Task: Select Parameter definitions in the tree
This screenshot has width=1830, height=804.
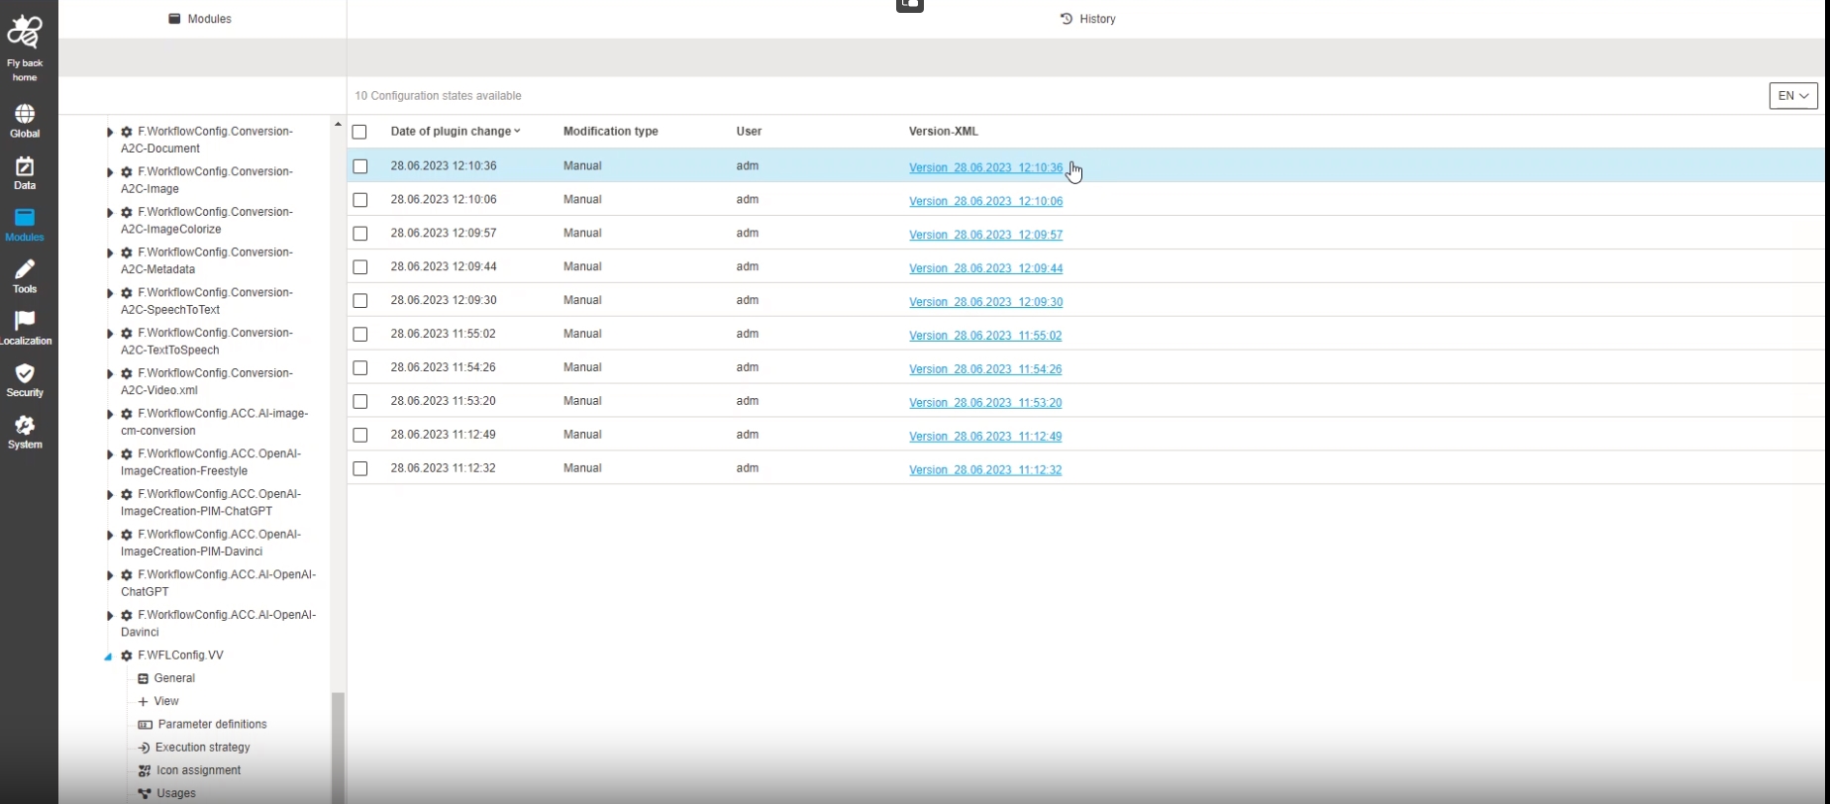Action: (x=212, y=725)
